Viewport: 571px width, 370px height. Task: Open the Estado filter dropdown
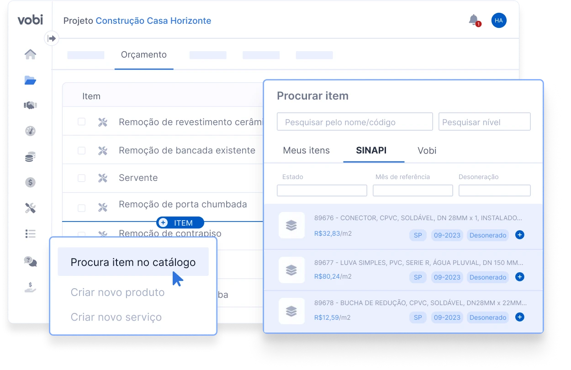coord(322,190)
